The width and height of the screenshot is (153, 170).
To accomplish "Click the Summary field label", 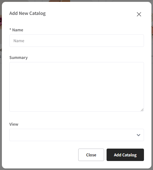I will pos(18,58).
